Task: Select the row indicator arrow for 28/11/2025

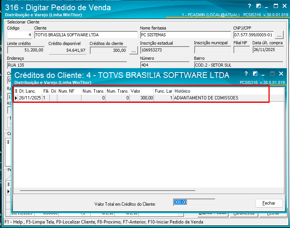Action: tap(16, 98)
